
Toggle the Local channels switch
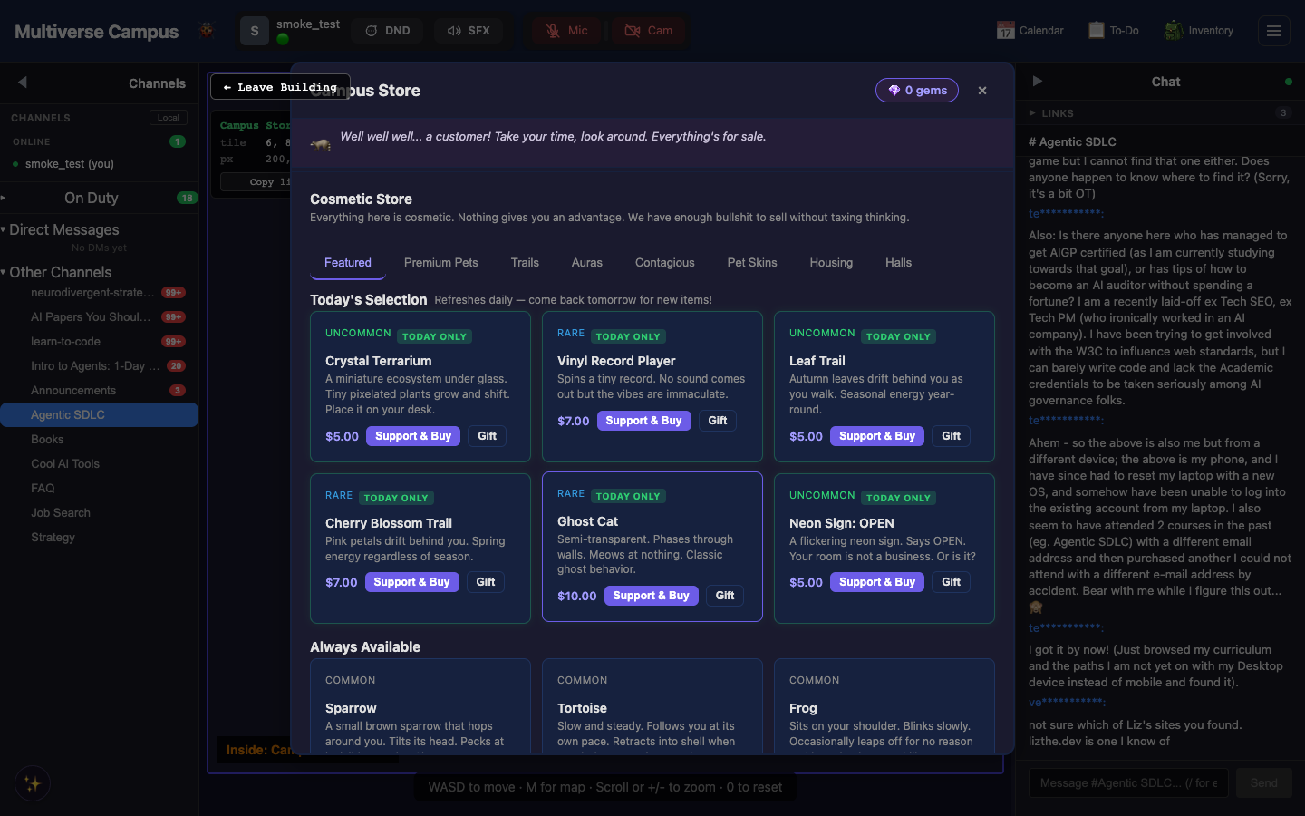[169, 118]
